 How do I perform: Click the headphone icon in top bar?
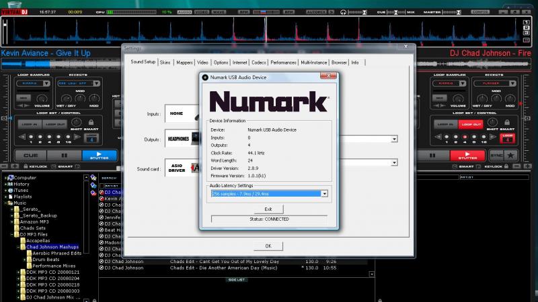pos(343,12)
